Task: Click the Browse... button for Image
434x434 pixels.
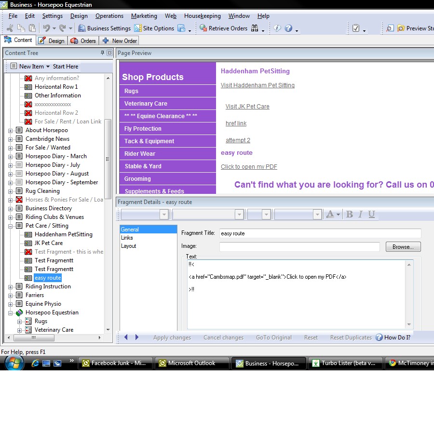Action: point(403,247)
